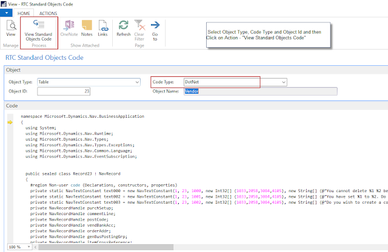This screenshot has width=388, height=252.
Task: Click 'using Microsoft.Dynamics.Nav.Types.Exceptions;' line
Action: point(80,145)
